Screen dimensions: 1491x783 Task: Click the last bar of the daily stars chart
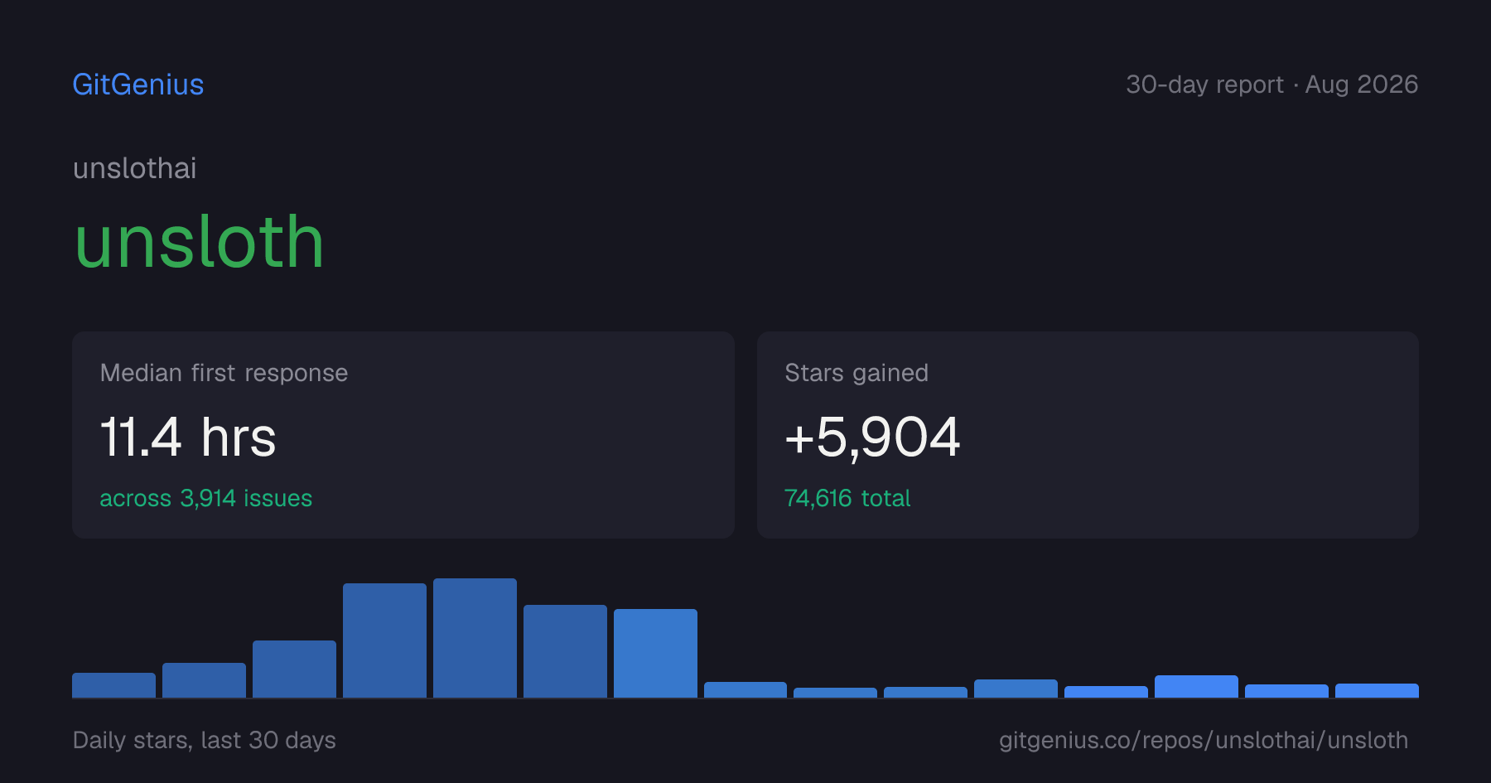coord(1377,690)
